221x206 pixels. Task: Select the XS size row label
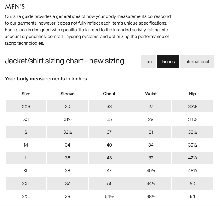26,119
